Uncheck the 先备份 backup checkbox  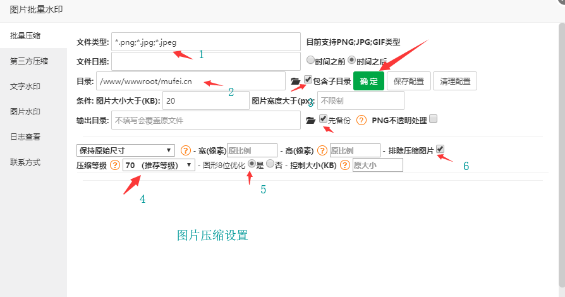tap(323, 119)
